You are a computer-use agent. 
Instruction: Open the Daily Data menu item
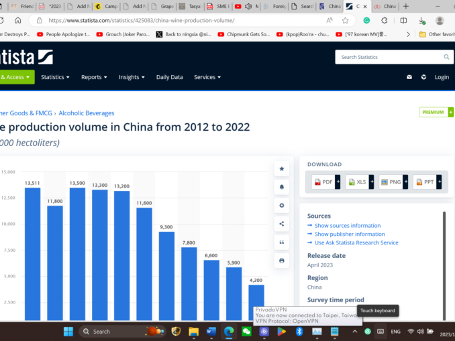(169, 77)
